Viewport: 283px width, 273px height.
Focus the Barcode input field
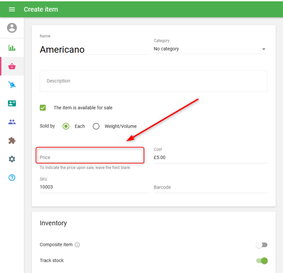[x=210, y=187]
